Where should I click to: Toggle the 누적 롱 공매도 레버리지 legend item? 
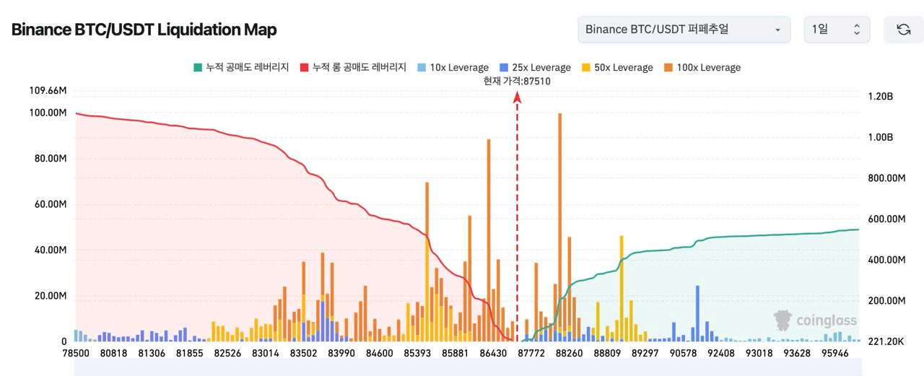click(352, 68)
